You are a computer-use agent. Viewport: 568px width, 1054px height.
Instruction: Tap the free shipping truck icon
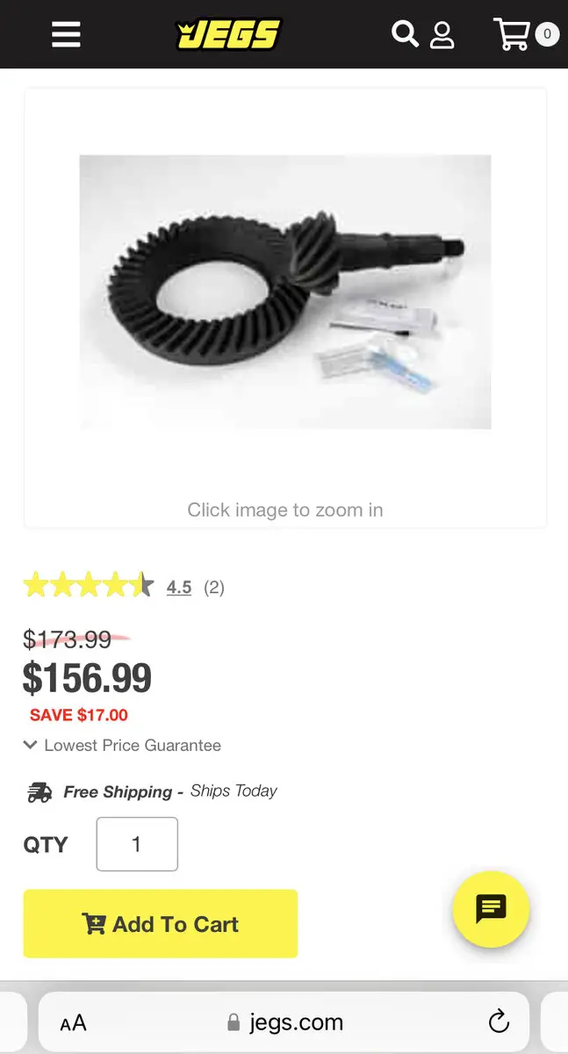40,792
